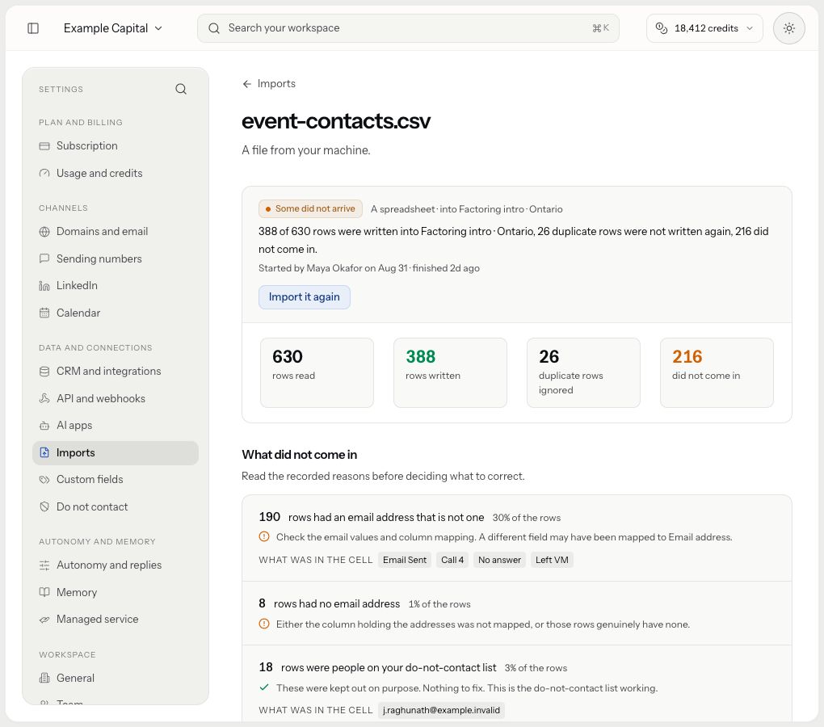Screen dimensions: 824x727
Task: Click the warning icon under 8 rows
Action: (x=264, y=624)
